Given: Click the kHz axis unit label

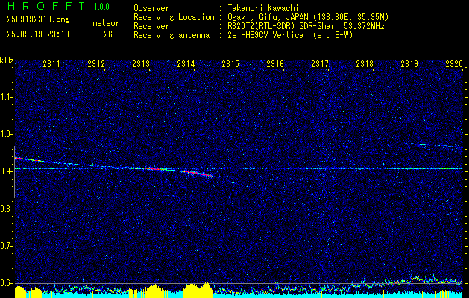Looking at the screenshot, I should point(7,60).
